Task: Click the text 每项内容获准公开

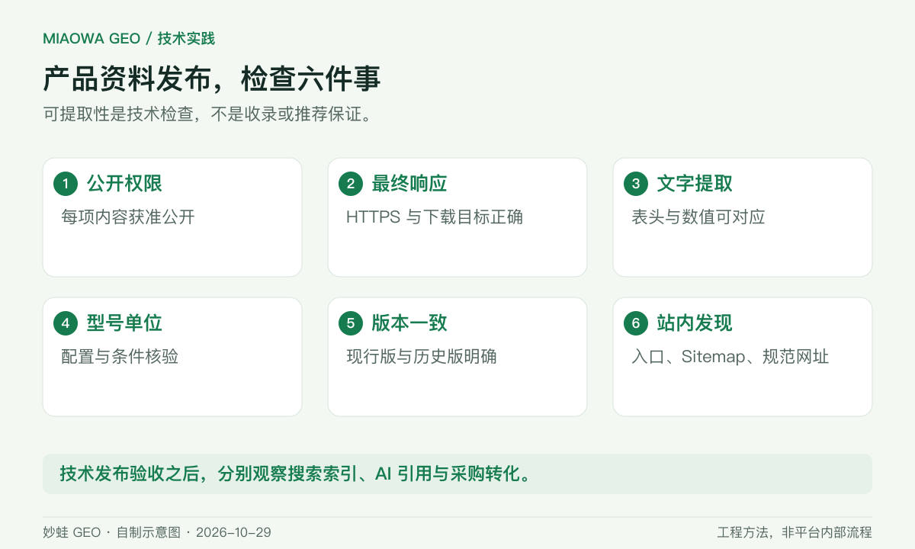Action: click(128, 217)
